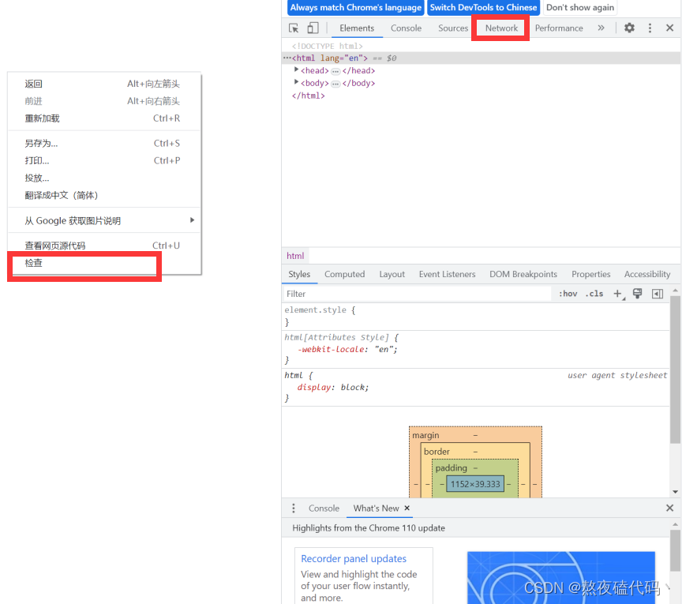The image size is (682, 604).
Task: Switch to the Elements tab
Action: tap(357, 28)
